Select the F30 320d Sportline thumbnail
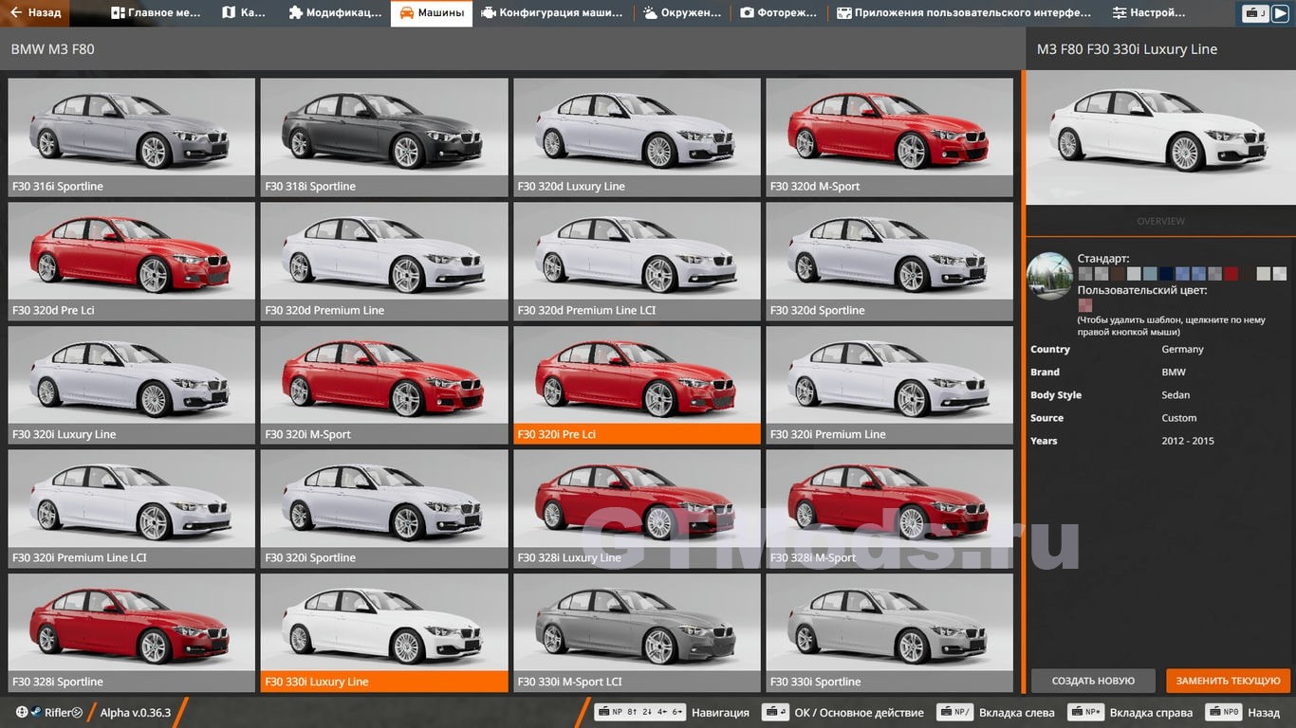The height and width of the screenshot is (728, 1296). click(890, 262)
